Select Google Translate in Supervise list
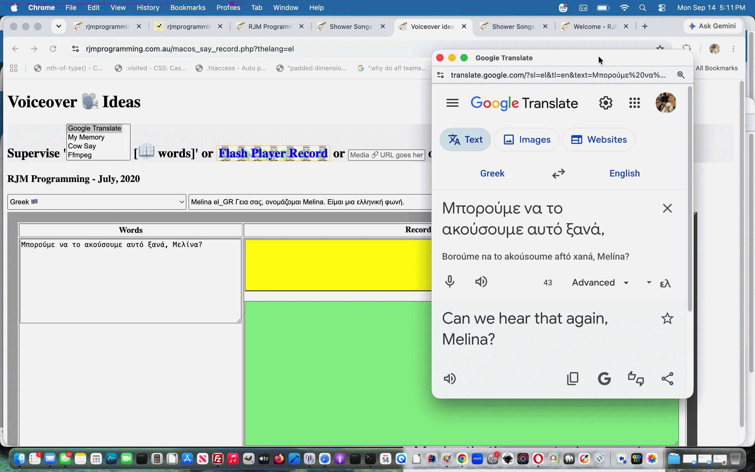 tap(94, 128)
